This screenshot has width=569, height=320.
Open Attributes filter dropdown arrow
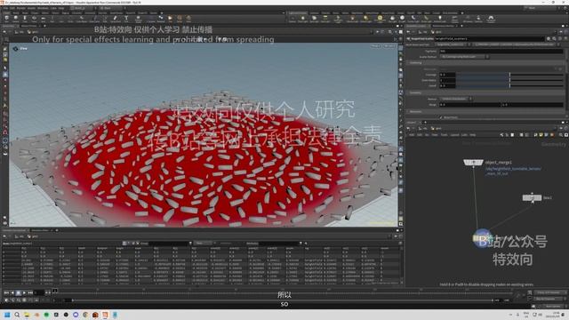(301, 243)
